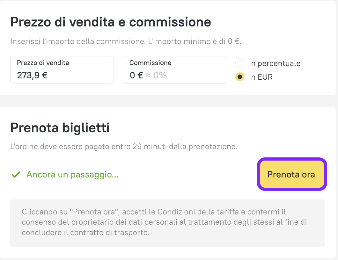Click the minimum commission instruction text
Image resolution: width=338 pixels, height=260 pixels.
pyautogui.click(x=126, y=42)
